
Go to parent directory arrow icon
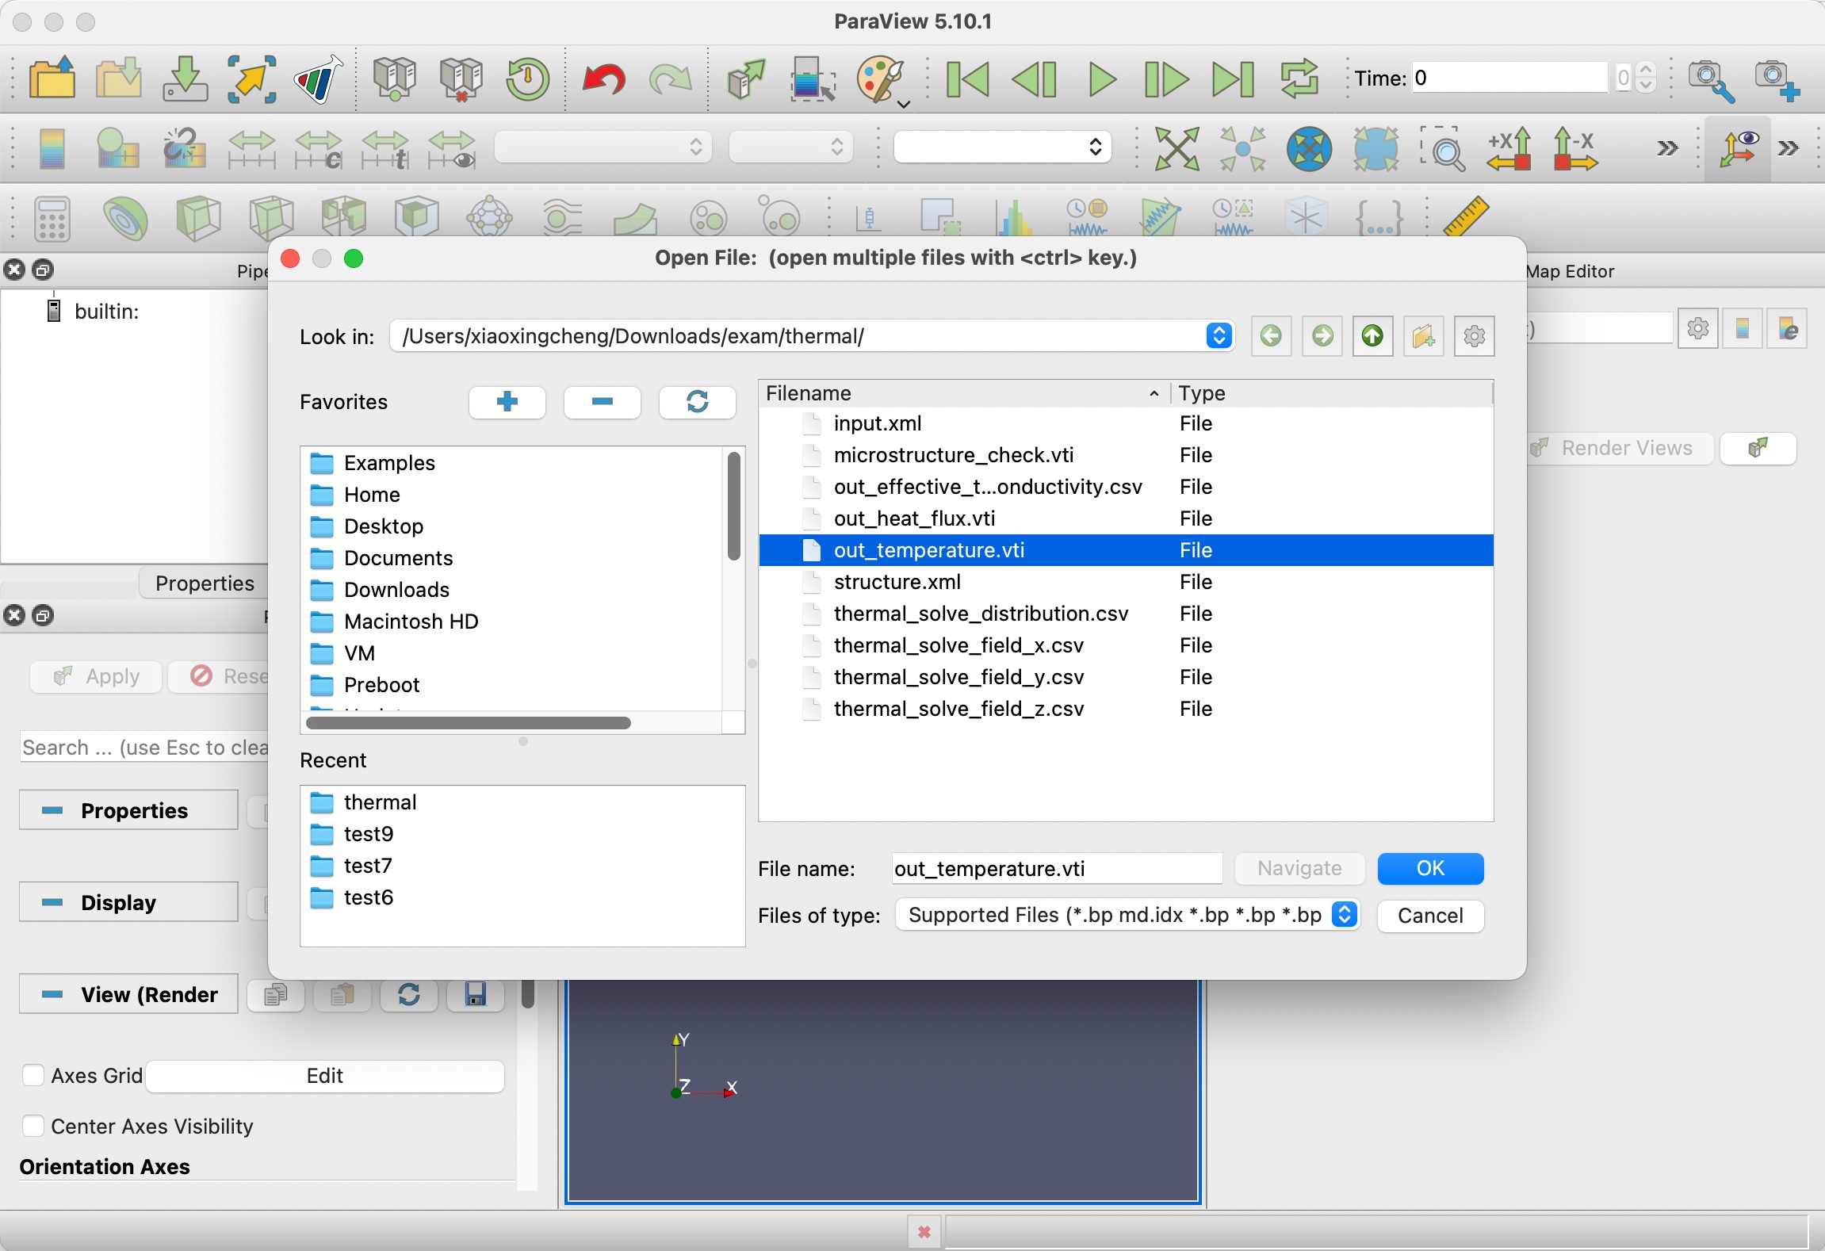pyautogui.click(x=1372, y=336)
